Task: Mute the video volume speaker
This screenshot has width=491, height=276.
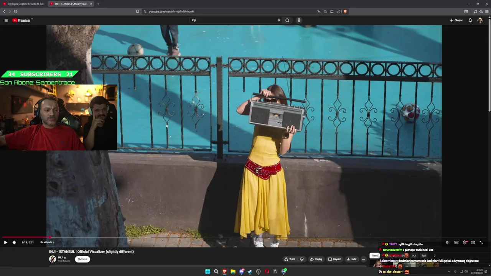Action: [x=14, y=242]
